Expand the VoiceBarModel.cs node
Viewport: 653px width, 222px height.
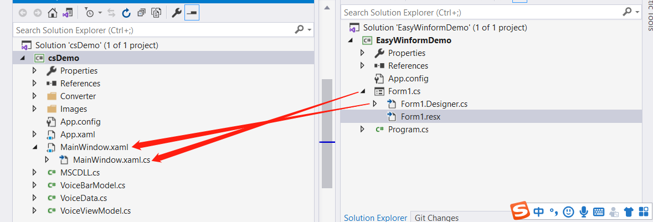(x=34, y=185)
